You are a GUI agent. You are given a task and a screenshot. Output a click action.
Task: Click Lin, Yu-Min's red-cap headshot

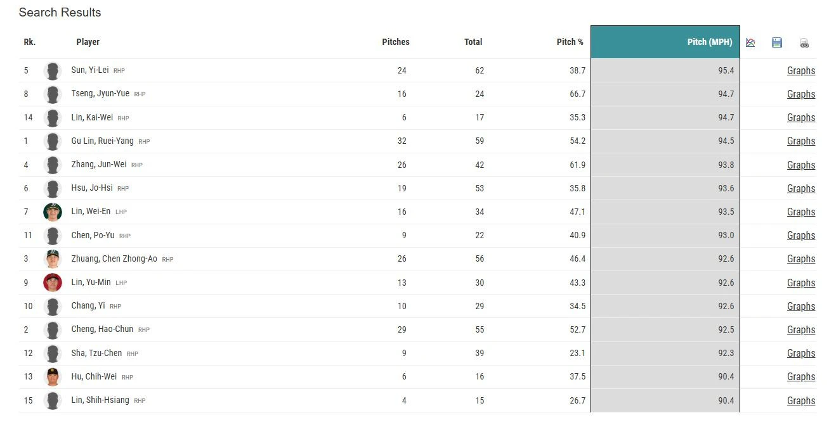(53, 283)
